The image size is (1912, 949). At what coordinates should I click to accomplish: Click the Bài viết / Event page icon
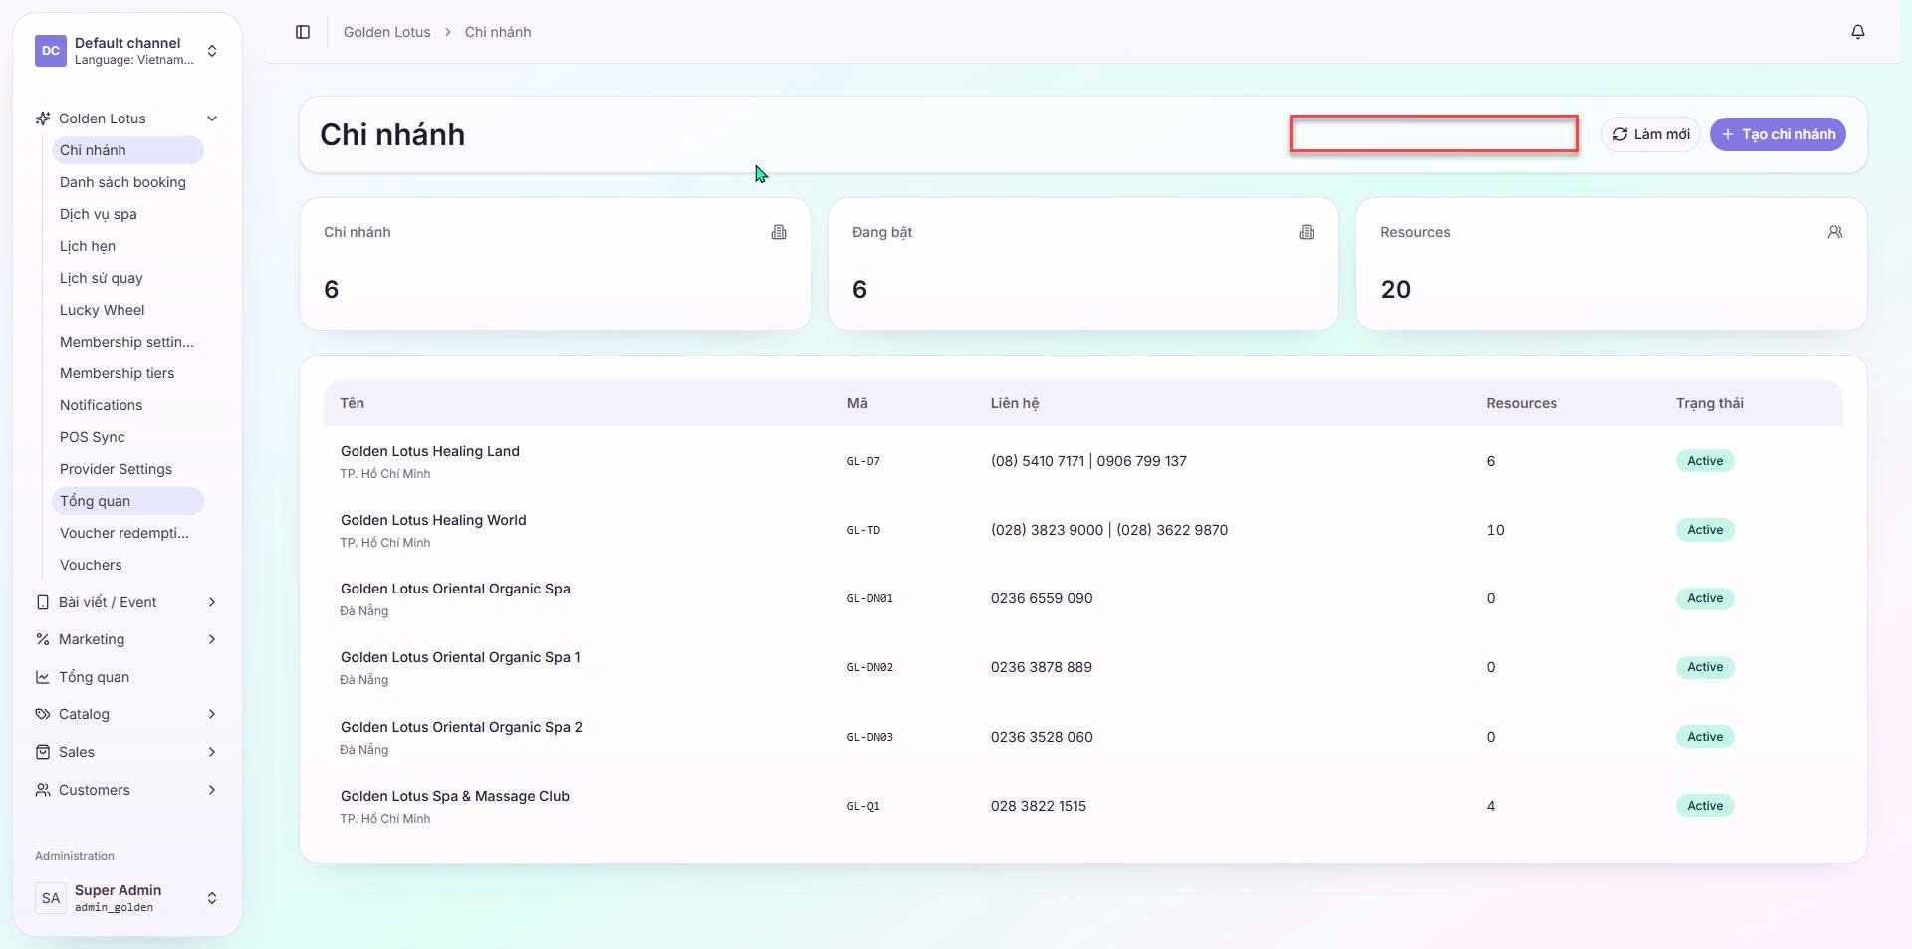(x=43, y=602)
